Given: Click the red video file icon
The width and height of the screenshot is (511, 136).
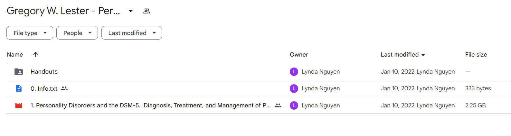Looking at the screenshot, I should [x=19, y=105].
